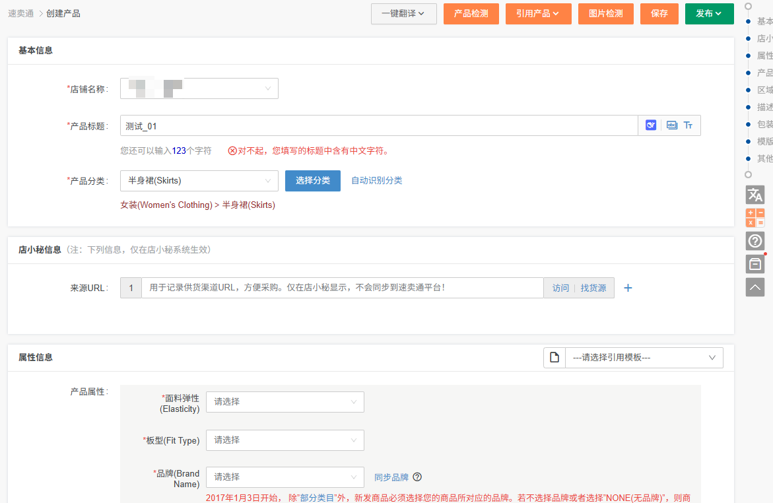The width and height of the screenshot is (773, 503).
Task: Jump to 属性 section in side navigation
Action: [764, 55]
